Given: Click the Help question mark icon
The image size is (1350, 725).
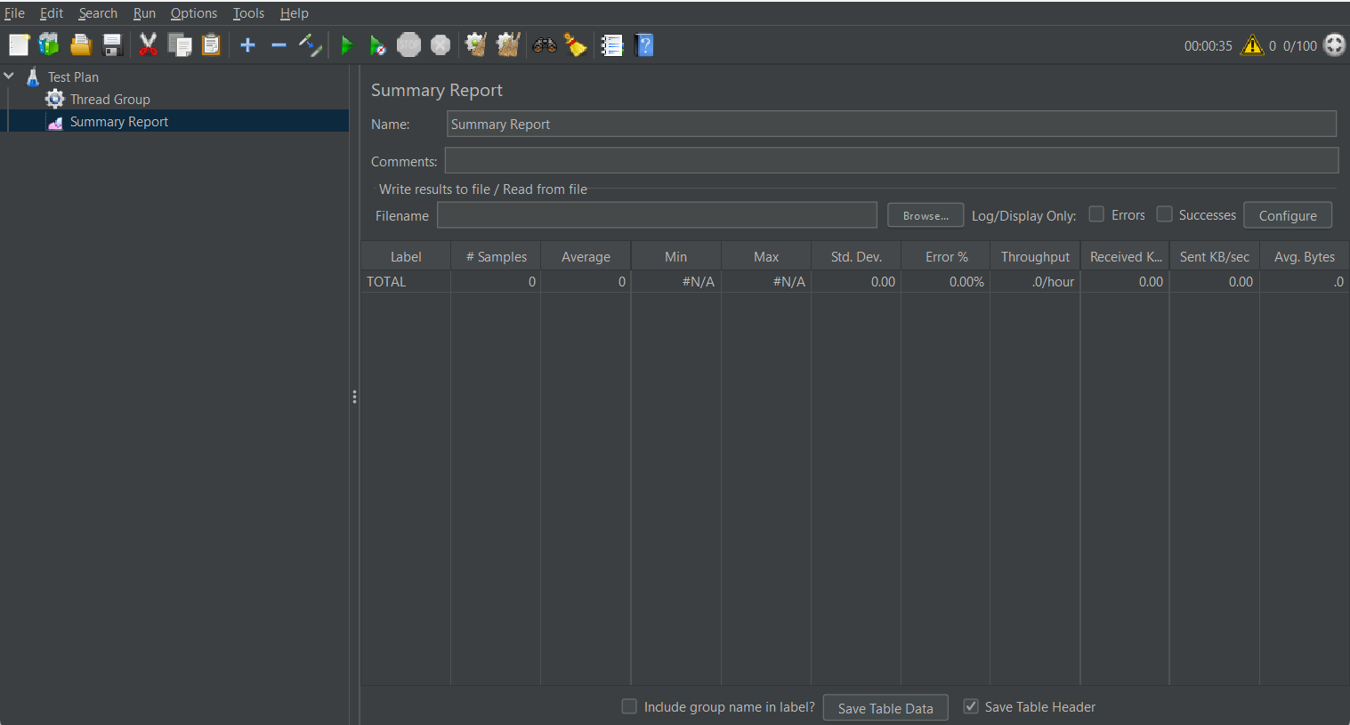Looking at the screenshot, I should [x=644, y=44].
